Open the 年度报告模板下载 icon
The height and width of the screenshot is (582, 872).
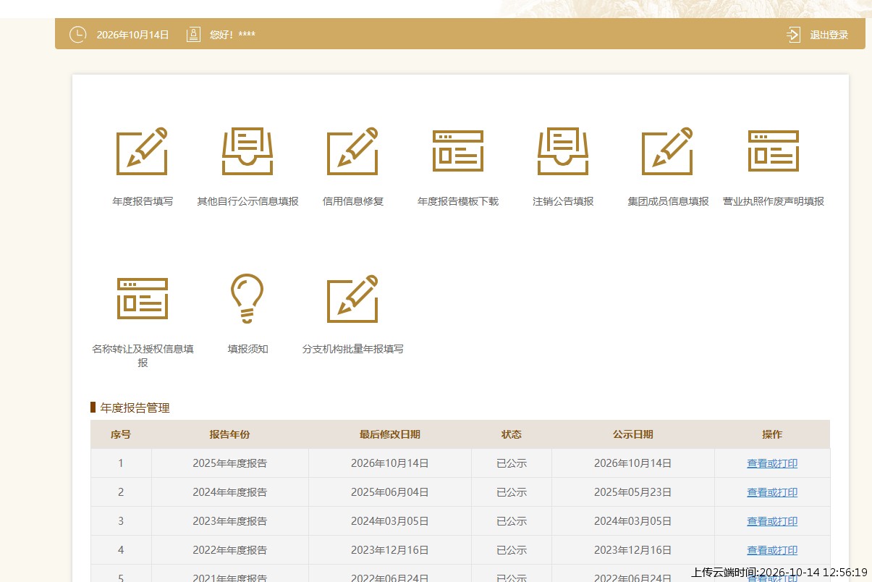(458, 151)
